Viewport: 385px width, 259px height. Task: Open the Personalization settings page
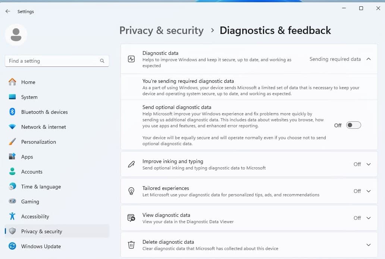click(38, 142)
